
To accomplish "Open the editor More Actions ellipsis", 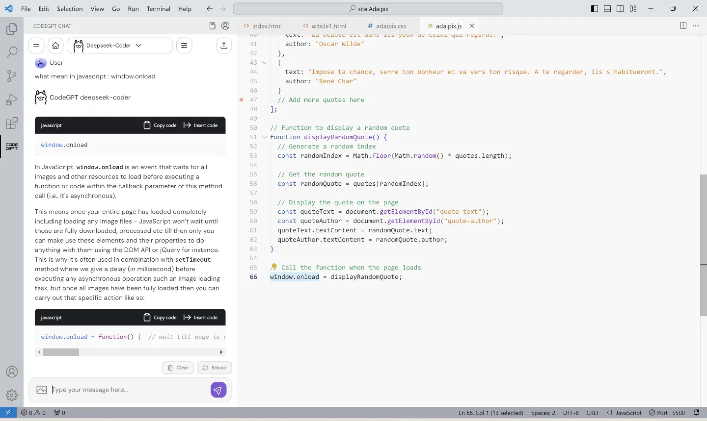I will (696, 26).
